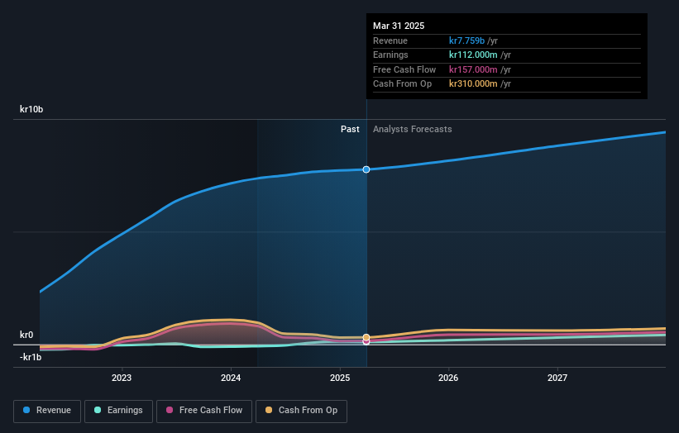
Task: Click the orange Cash From Op legend dot
Action: (269, 410)
